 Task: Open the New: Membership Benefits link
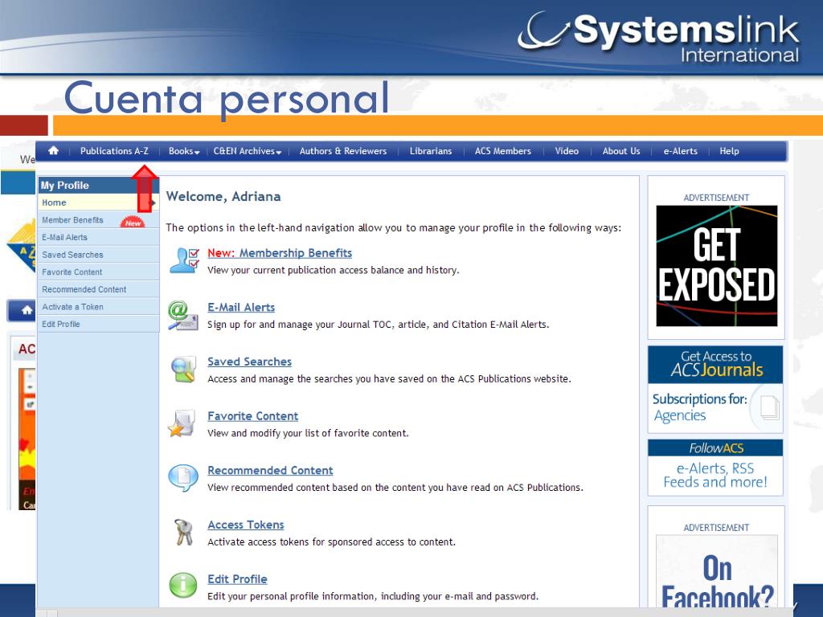(279, 253)
